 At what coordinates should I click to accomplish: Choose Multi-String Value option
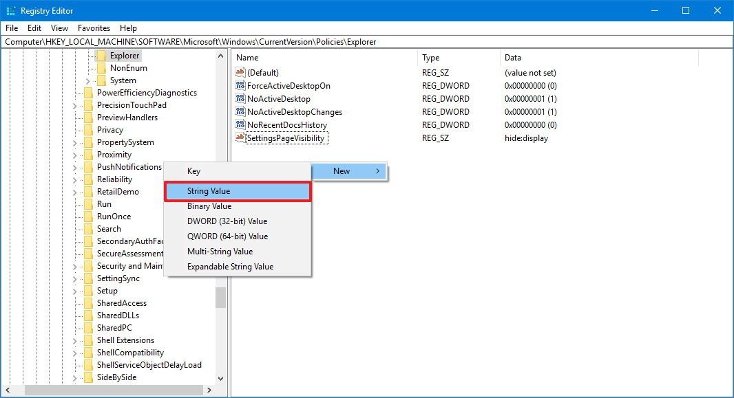pyautogui.click(x=238, y=252)
